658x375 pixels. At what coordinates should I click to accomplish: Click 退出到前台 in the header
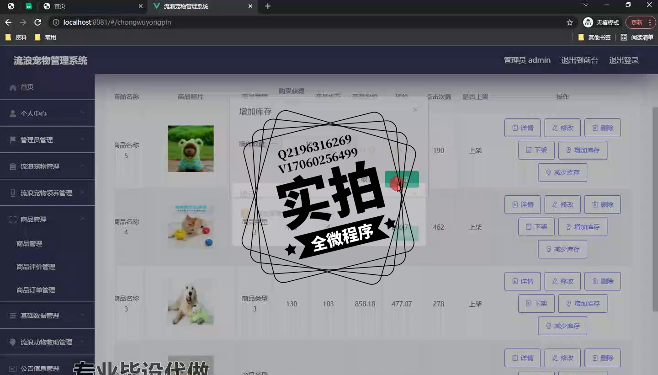pos(579,60)
